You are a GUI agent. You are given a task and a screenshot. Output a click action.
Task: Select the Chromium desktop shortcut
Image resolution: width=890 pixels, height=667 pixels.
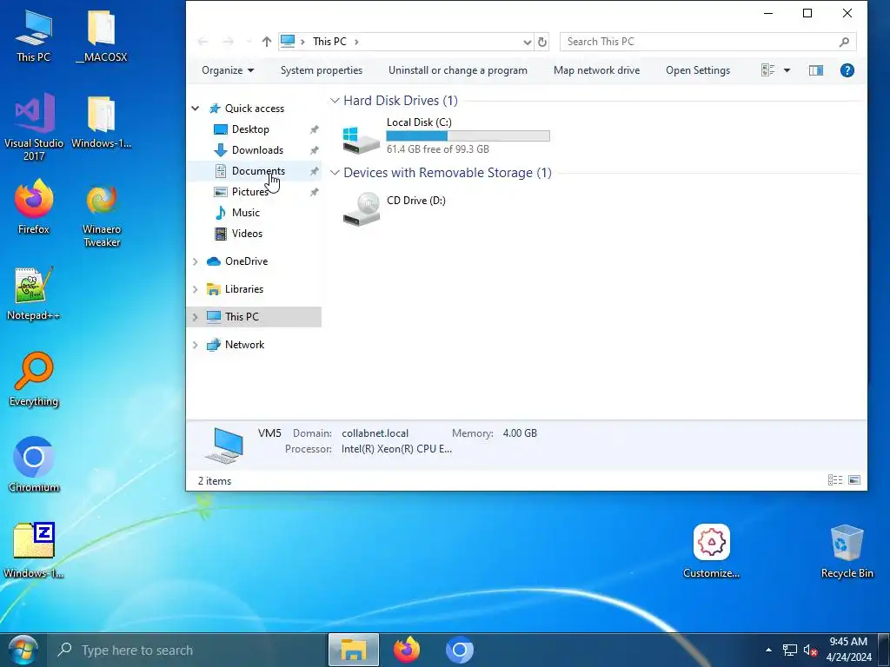tap(34, 464)
